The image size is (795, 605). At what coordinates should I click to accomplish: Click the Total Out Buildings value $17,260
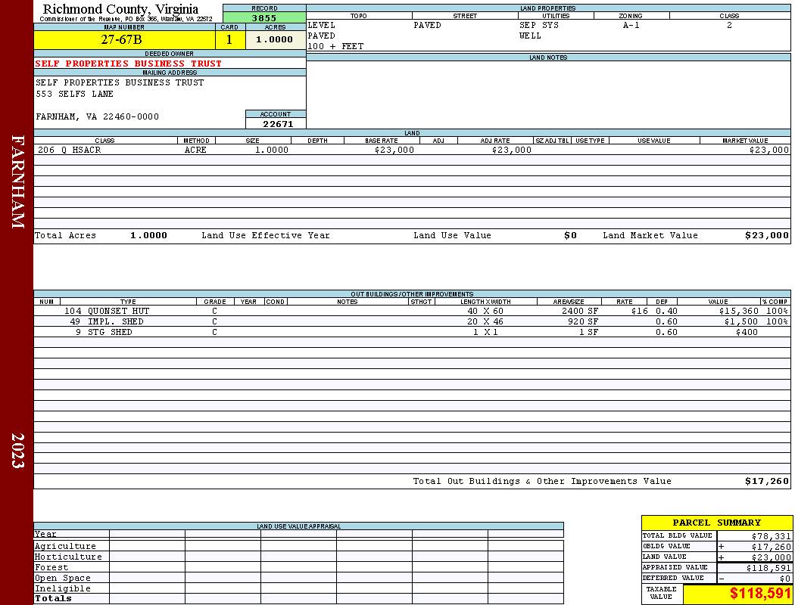767,481
